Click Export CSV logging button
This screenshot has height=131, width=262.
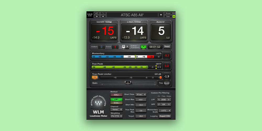[165, 116]
